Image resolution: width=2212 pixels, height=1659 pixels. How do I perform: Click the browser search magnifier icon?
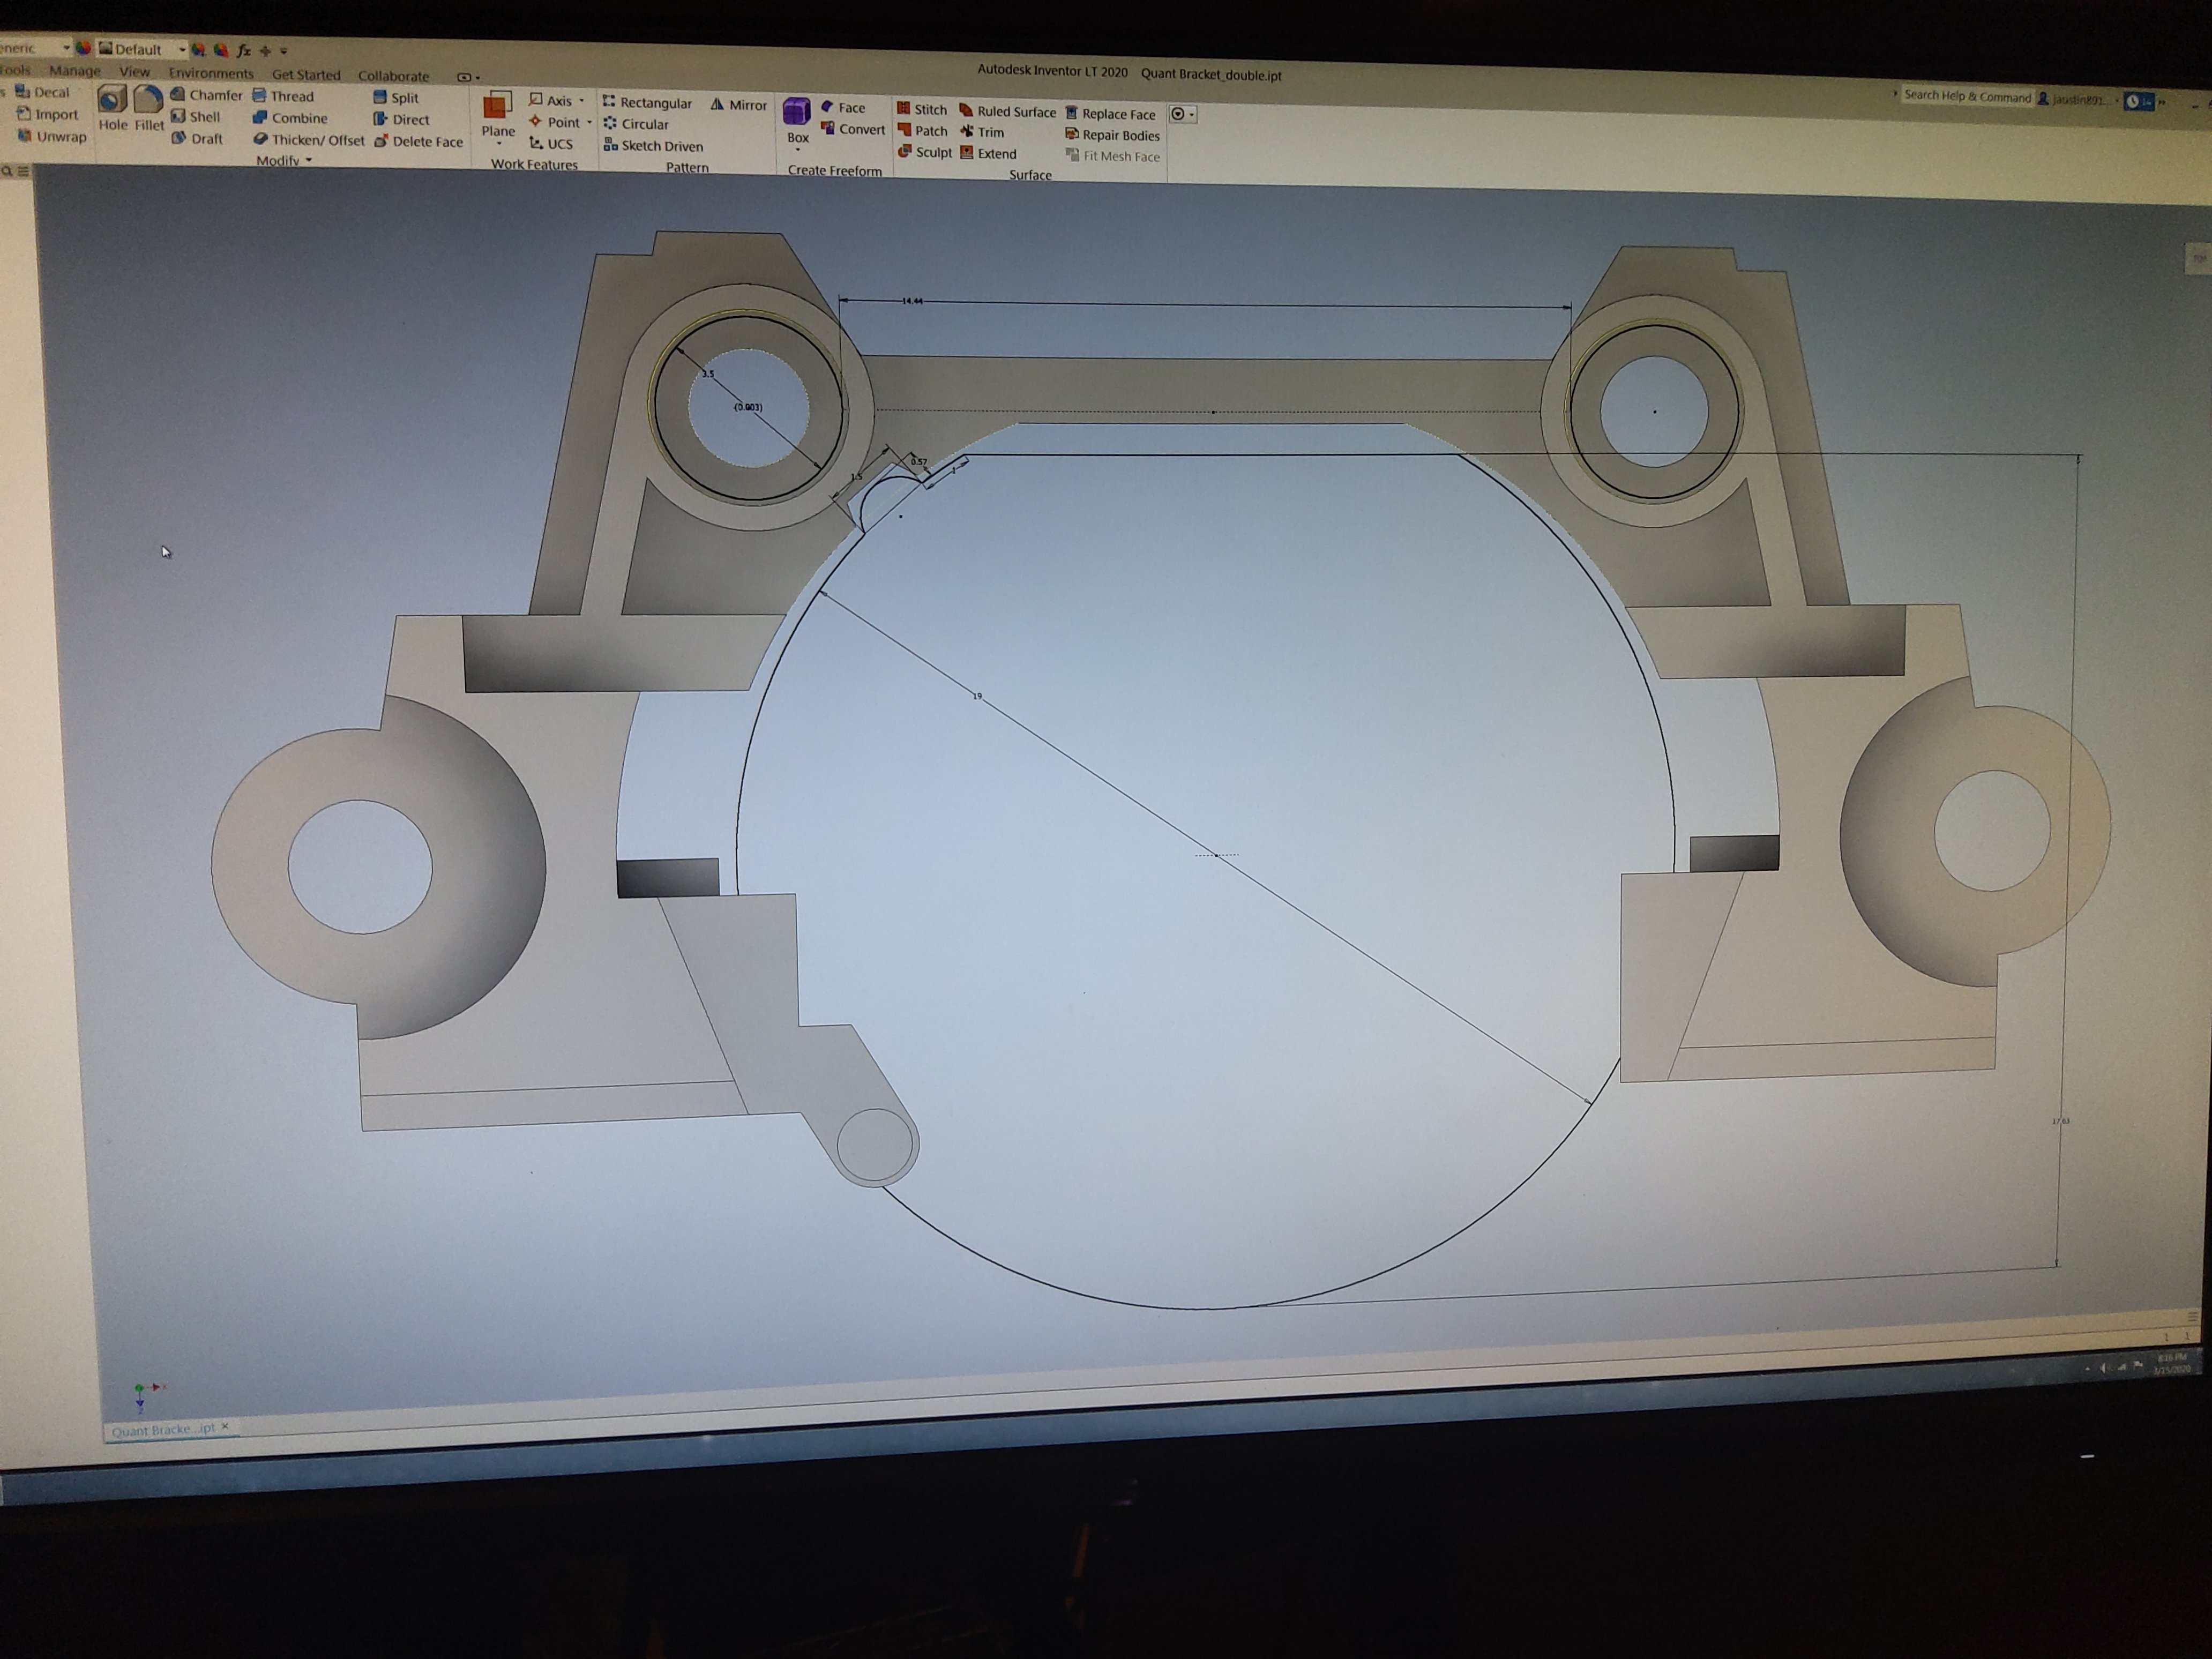coord(7,171)
